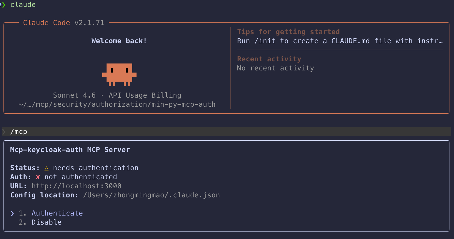Click the Mcp-keycloak-auth MCP Server heading
This screenshot has width=454, height=239.
(70, 150)
